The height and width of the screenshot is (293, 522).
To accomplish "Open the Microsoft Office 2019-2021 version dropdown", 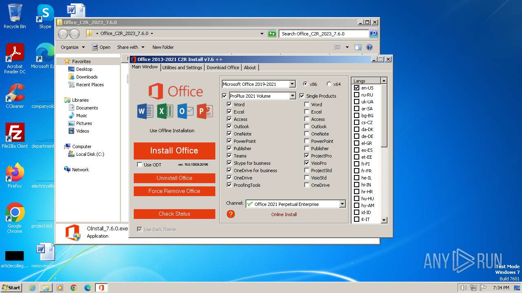I will 292,84.
